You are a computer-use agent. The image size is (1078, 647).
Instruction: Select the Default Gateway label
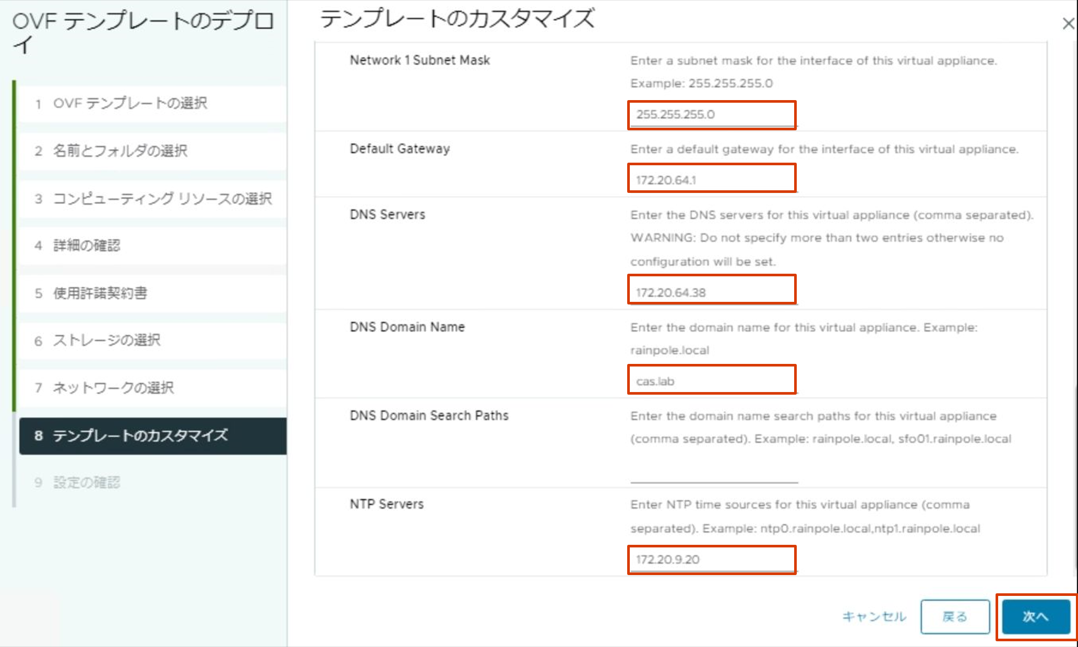coord(400,149)
